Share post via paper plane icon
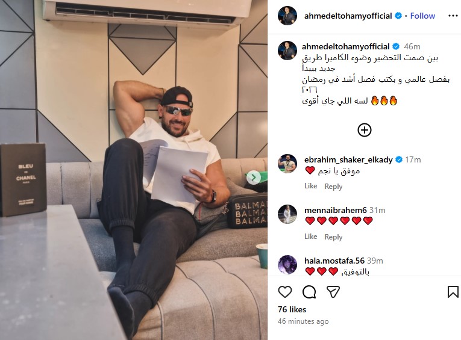Screen dimensions: 461x340 pyautogui.click(x=333, y=292)
